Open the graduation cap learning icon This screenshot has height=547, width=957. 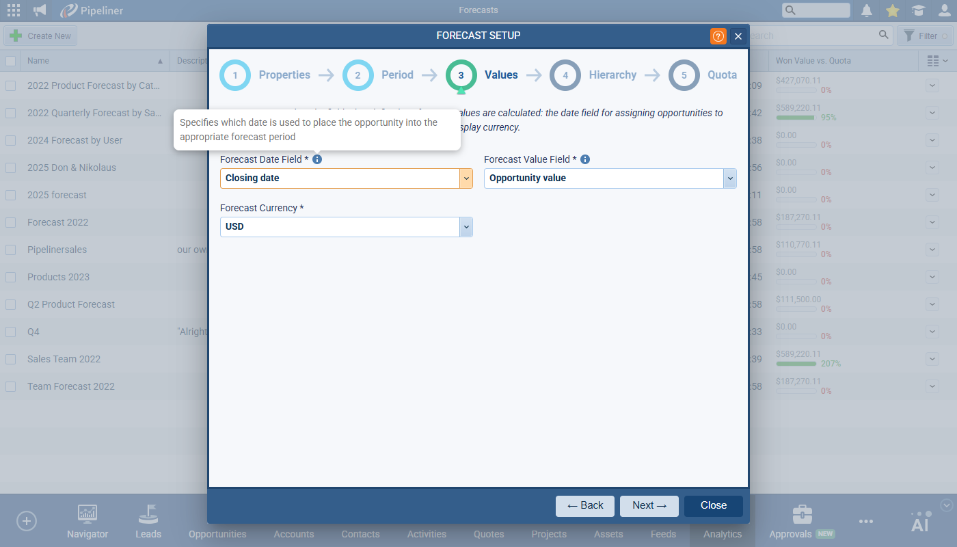point(918,10)
